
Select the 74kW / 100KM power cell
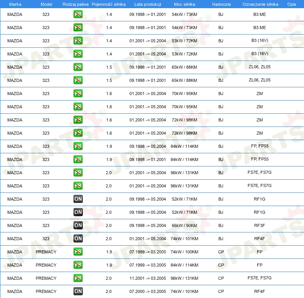tap(184, 252)
